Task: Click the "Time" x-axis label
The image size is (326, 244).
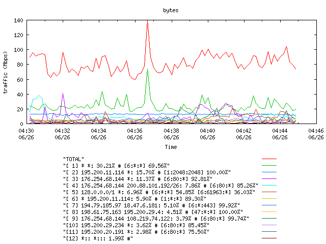Action: [171, 147]
